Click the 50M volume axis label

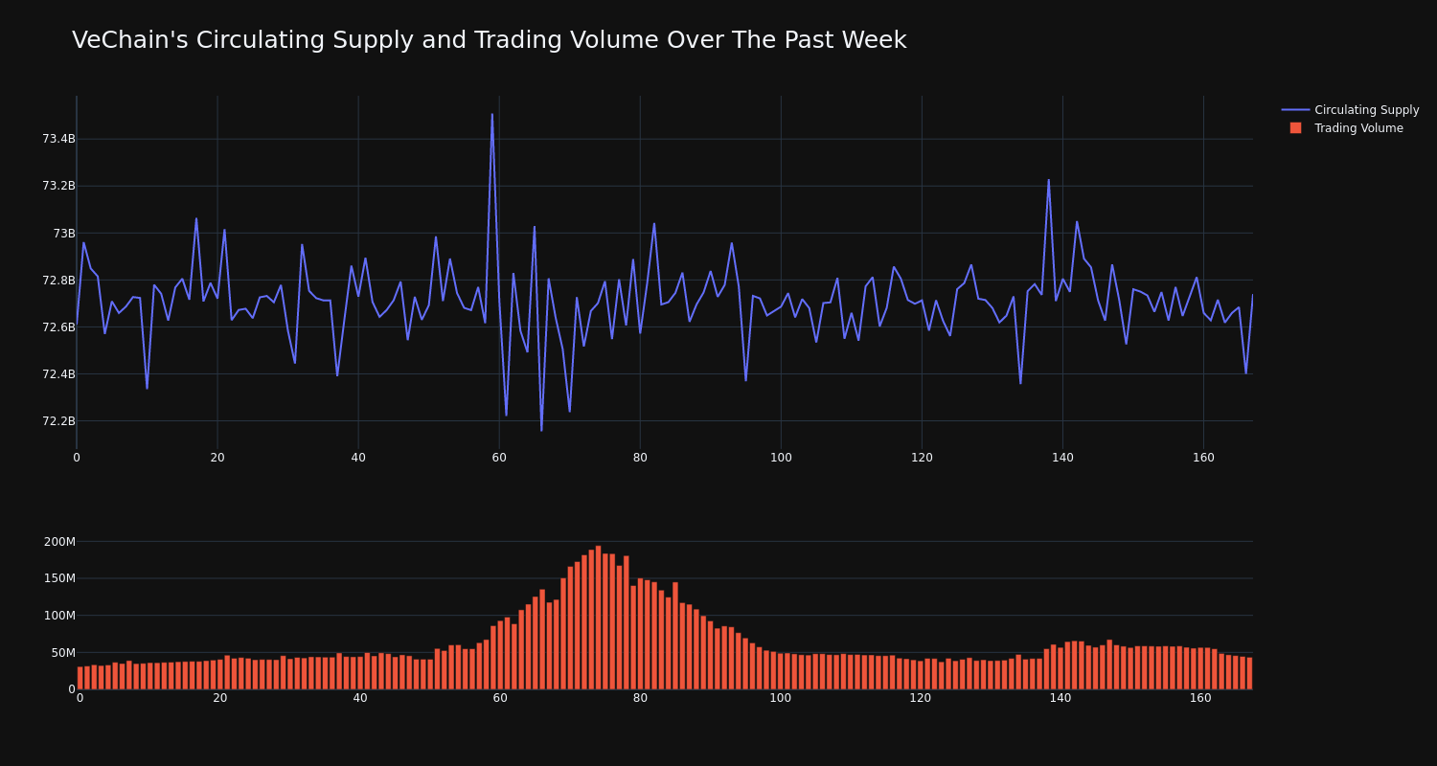(x=62, y=652)
